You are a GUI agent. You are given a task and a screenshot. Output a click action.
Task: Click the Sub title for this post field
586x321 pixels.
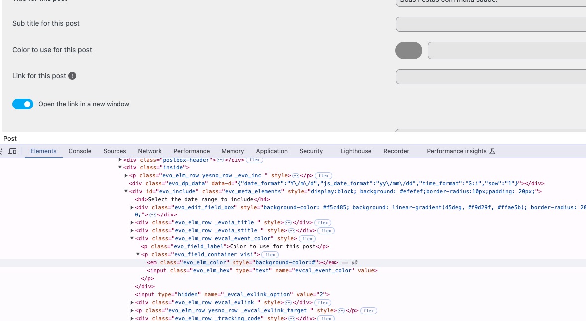tap(491, 24)
